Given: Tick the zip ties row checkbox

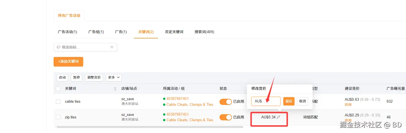Looking at the screenshot, I should coord(58,117).
